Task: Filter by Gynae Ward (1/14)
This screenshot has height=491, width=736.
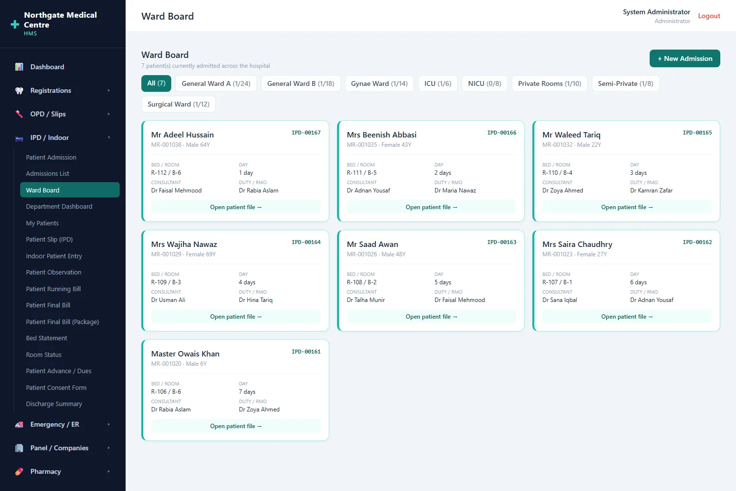Action: click(379, 83)
